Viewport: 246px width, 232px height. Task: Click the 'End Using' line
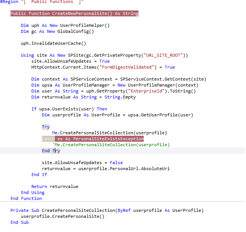pyautogui.click(x=32, y=192)
